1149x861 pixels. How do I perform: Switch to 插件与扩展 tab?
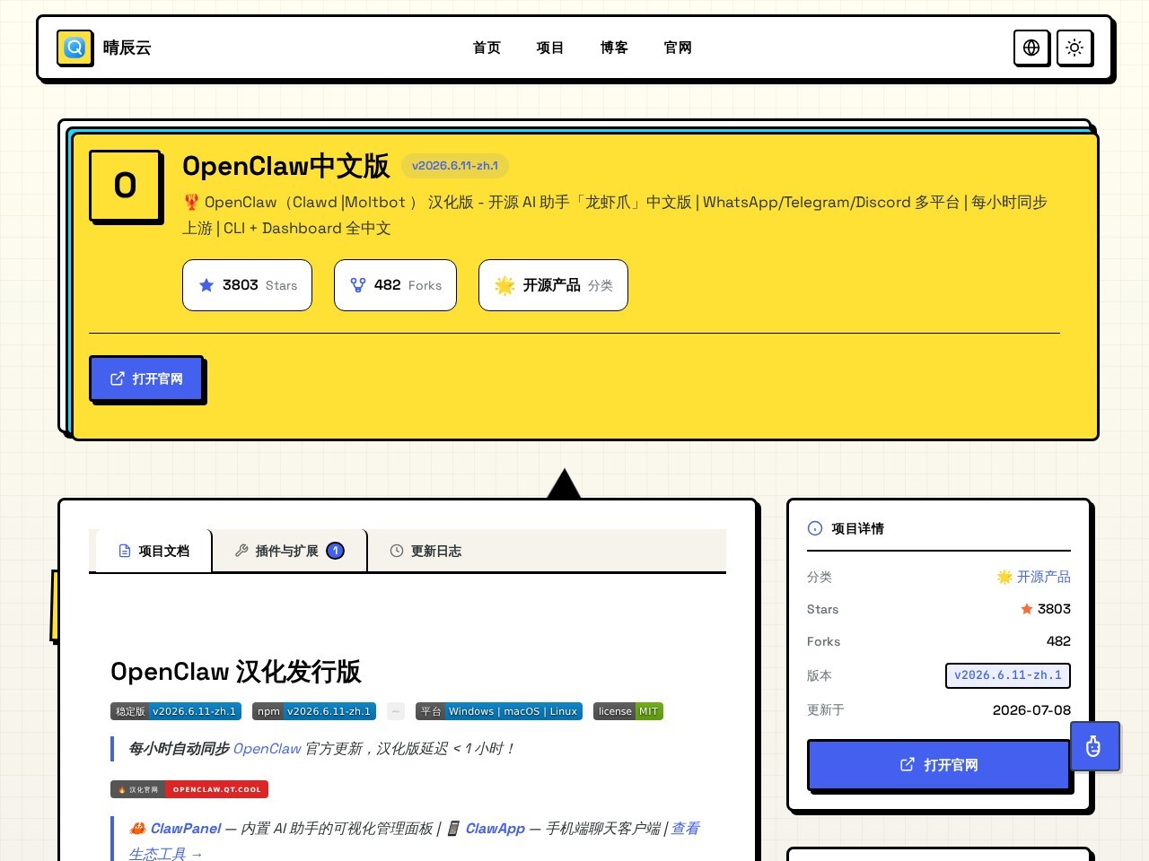tap(289, 551)
